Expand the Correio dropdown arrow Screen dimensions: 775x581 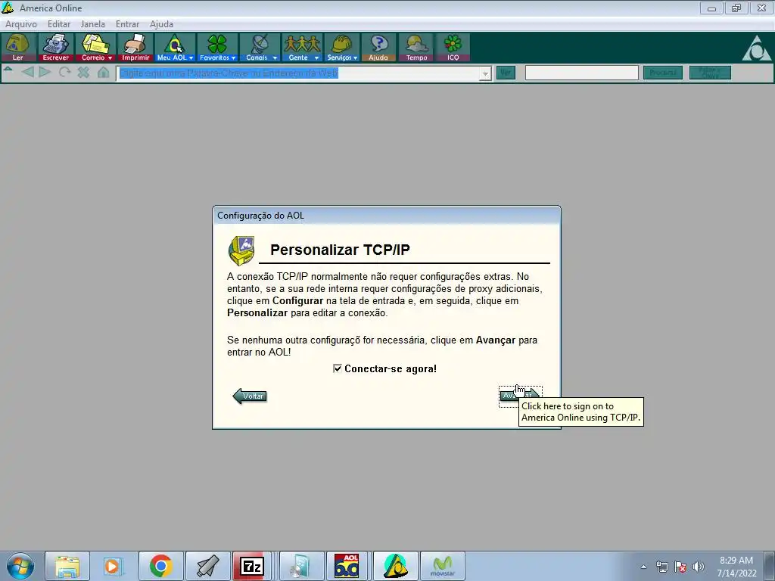[110, 57]
